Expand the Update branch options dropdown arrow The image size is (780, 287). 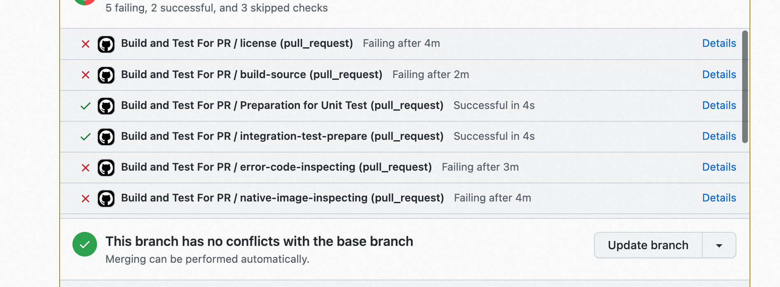tap(719, 245)
